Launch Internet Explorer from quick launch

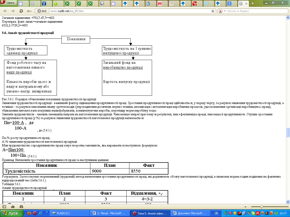(x=41, y=213)
